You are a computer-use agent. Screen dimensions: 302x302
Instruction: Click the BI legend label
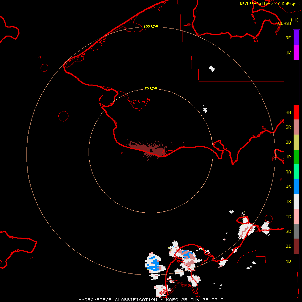(288, 246)
